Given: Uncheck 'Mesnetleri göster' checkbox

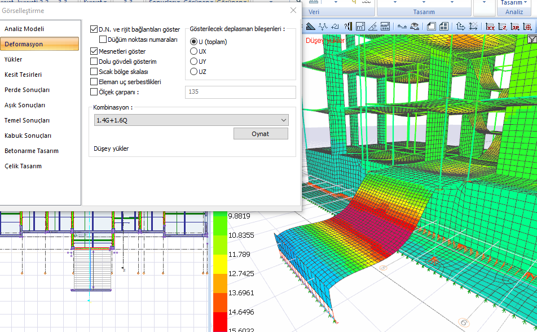Looking at the screenshot, I should [x=94, y=51].
